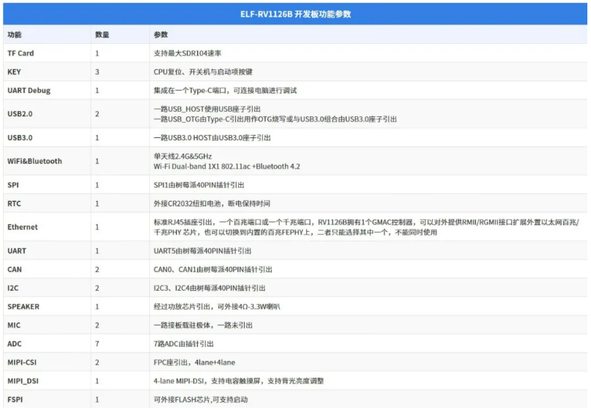Click the USB2.0 feature cell

click(20, 114)
